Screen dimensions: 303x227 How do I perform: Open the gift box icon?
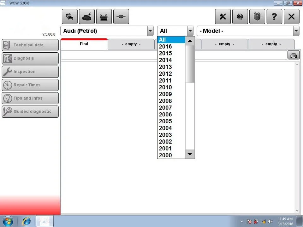point(257,17)
